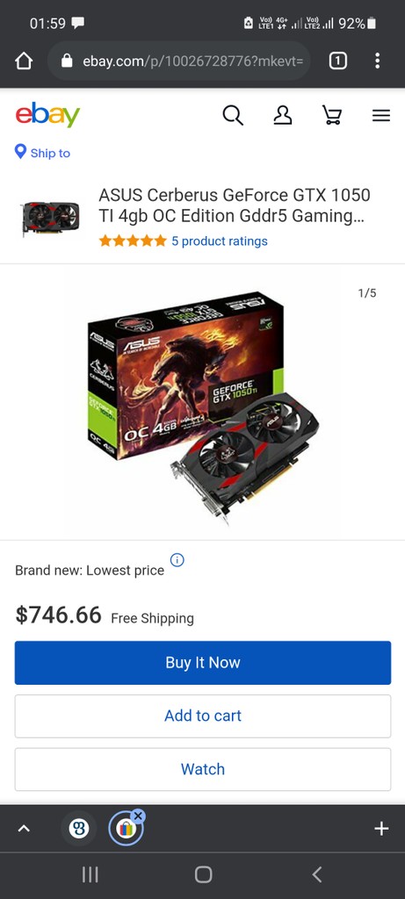Tap the main graphics card product image
This screenshot has height=899, width=405.
(202, 406)
